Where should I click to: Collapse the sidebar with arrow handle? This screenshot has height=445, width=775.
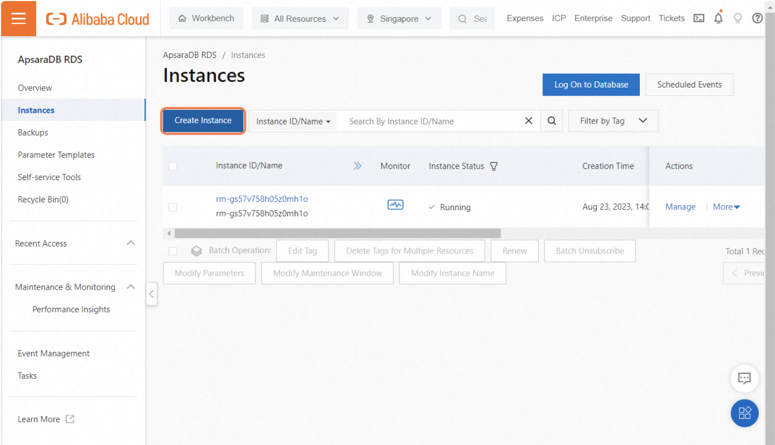(x=151, y=294)
